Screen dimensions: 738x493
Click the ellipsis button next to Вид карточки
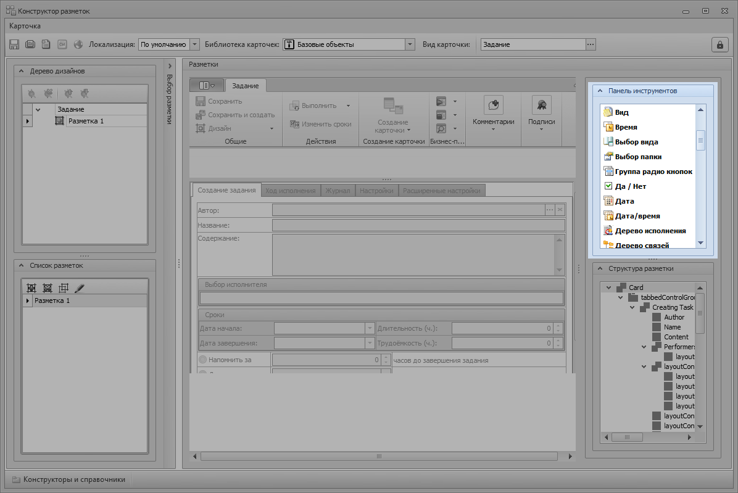tap(591, 44)
